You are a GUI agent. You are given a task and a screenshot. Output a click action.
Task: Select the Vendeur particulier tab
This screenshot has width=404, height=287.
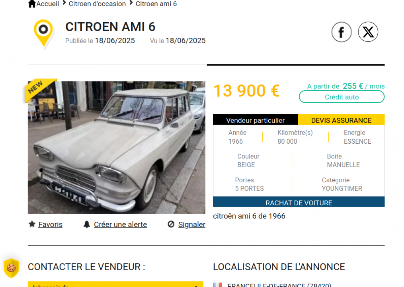coord(256,120)
